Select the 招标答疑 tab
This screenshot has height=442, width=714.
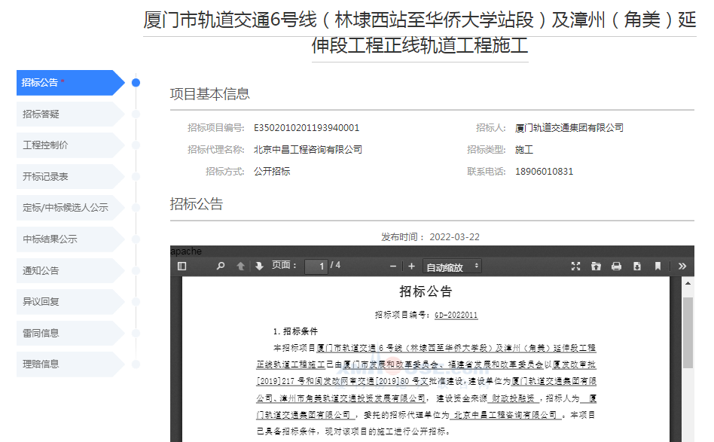coord(66,114)
